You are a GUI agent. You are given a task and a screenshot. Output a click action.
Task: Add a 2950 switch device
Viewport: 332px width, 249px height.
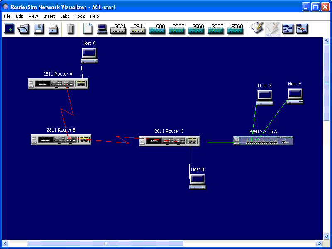point(177,29)
